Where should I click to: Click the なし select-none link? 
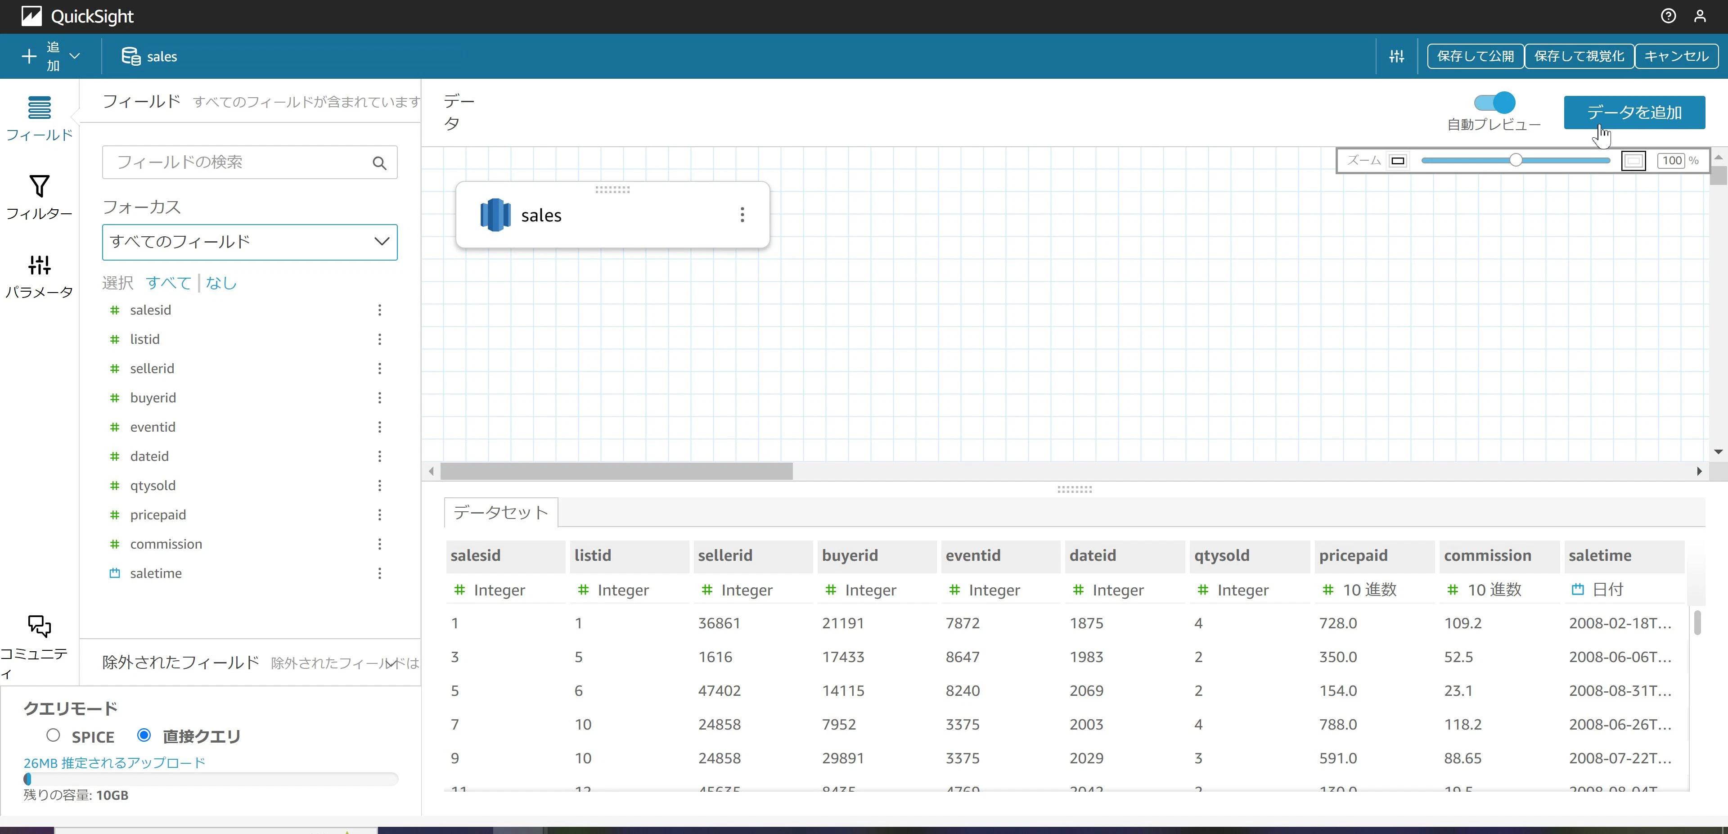click(x=221, y=283)
